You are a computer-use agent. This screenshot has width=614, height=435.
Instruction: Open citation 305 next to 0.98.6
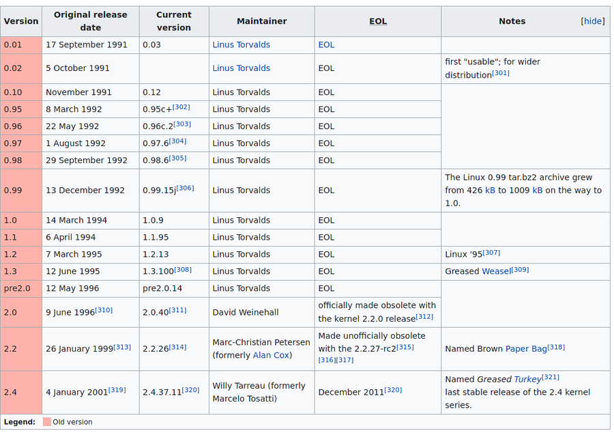tap(177, 158)
